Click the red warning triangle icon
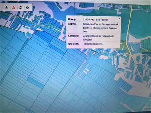 pos(14,8)
